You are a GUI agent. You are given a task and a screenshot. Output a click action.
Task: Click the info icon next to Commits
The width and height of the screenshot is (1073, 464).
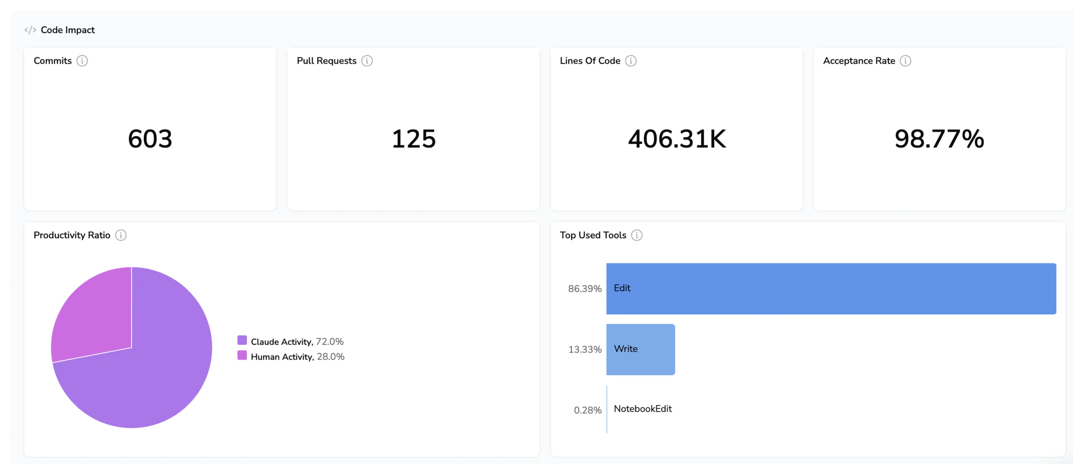(x=82, y=61)
